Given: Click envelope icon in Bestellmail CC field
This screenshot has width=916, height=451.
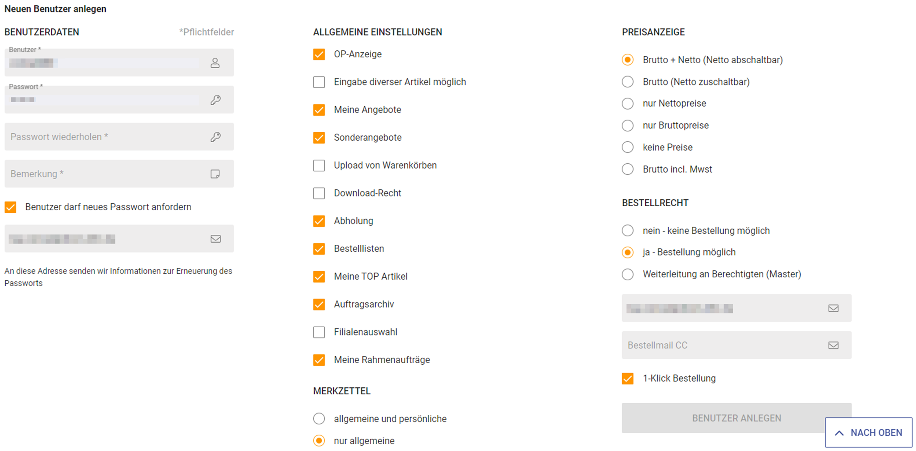Looking at the screenshot, I should pyautogui.click(x=833, y=345).
